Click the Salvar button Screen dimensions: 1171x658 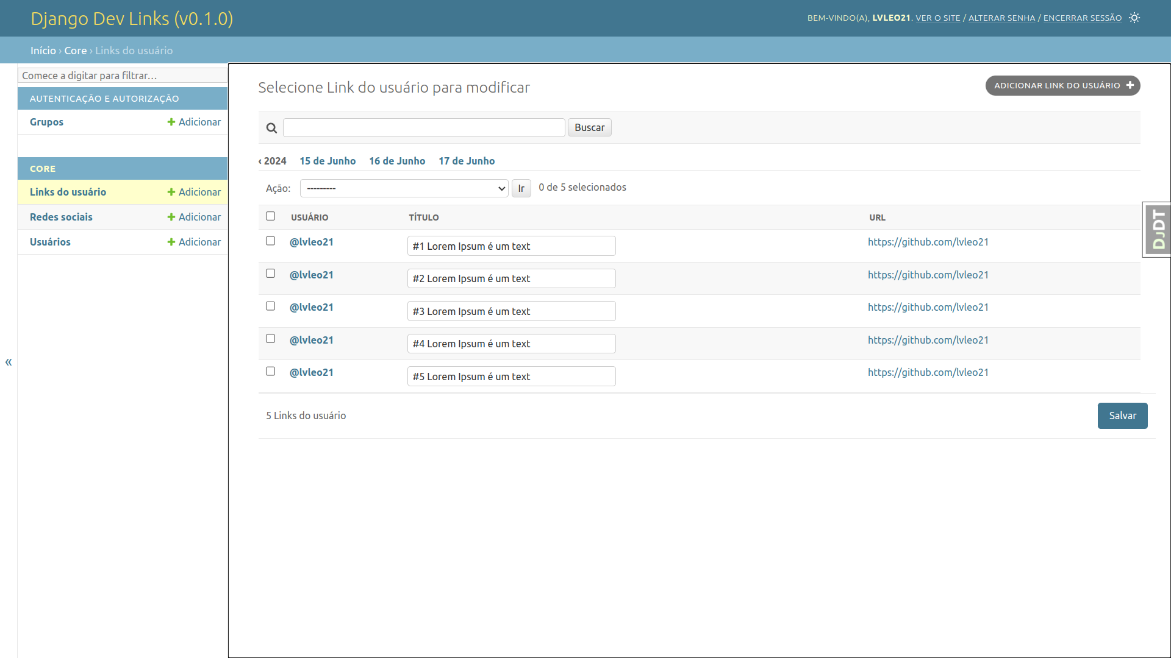[x=1123, y=416]
